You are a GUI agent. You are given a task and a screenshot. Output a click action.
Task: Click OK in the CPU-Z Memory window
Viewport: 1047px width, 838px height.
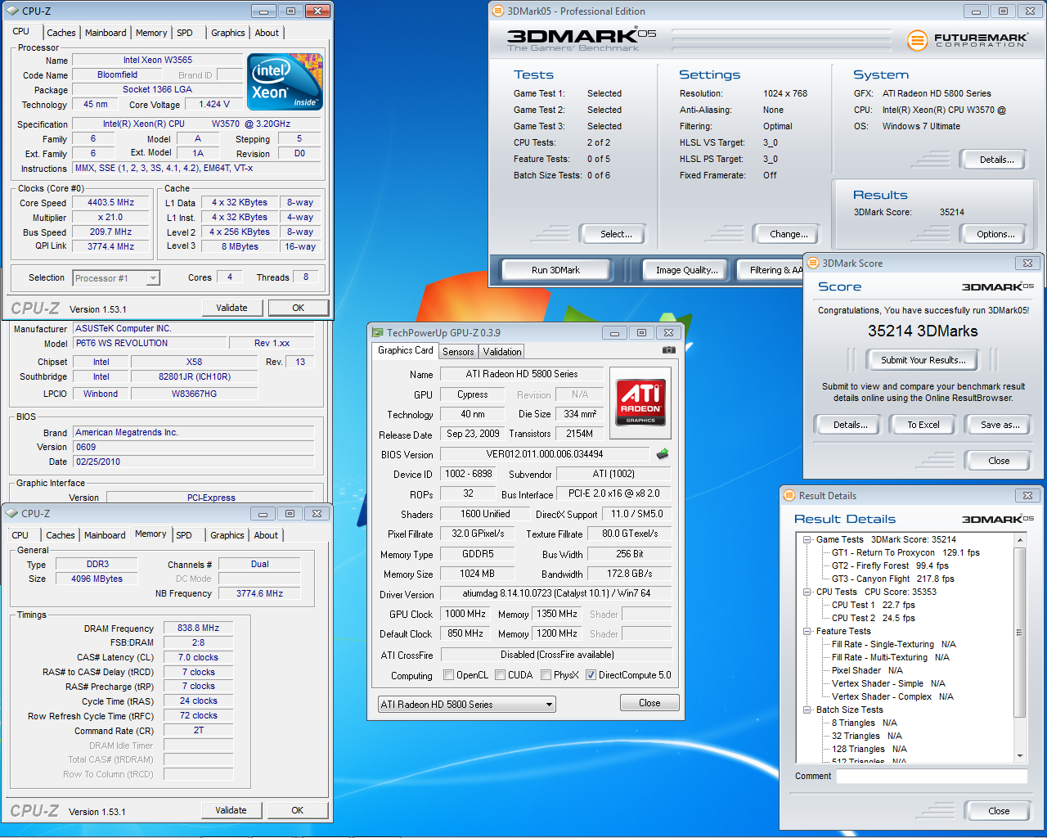[297, 810]
